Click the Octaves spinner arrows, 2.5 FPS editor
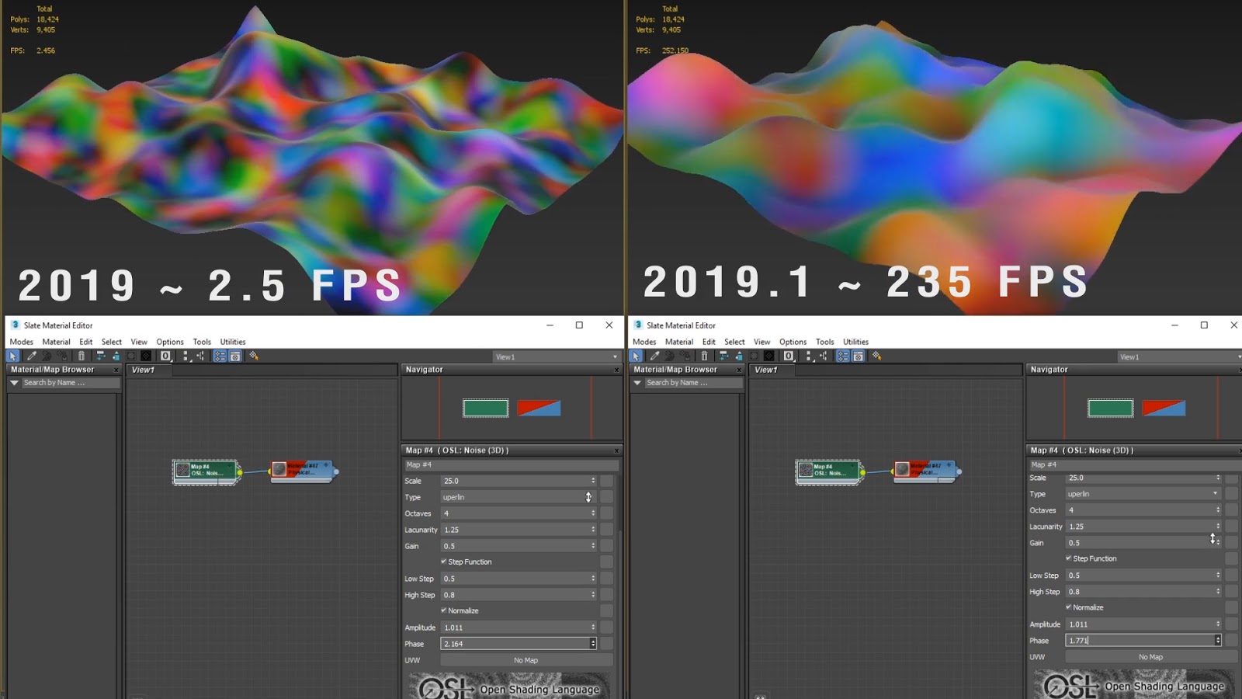 [x=593, y=513]
